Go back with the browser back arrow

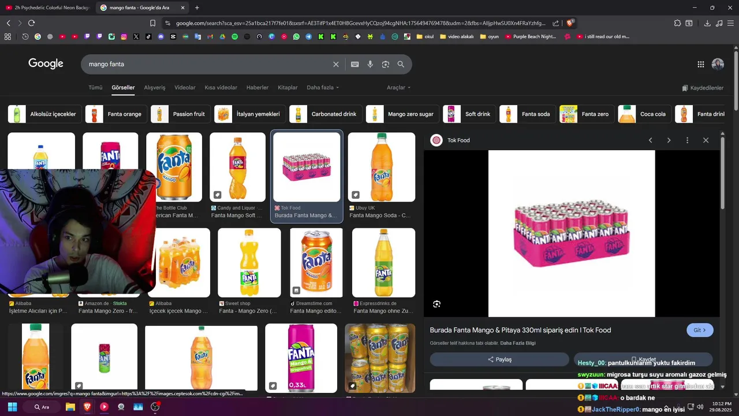pyautogui.click(x=8, y=23)
